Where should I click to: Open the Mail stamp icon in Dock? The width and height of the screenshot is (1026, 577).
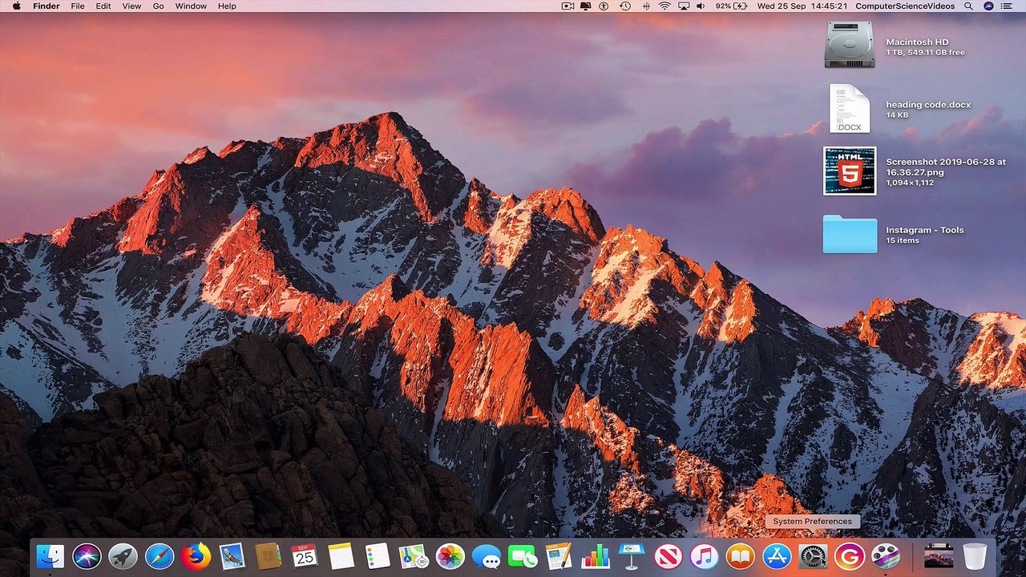232,556
